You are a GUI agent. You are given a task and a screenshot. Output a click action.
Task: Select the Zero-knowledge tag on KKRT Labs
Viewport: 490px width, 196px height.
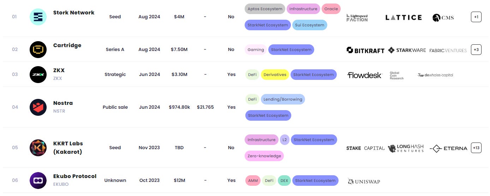point(264,156)
